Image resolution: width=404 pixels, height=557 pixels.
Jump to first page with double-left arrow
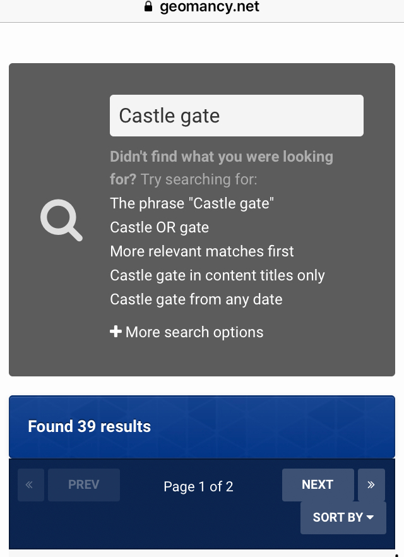(x=30, y=485)
